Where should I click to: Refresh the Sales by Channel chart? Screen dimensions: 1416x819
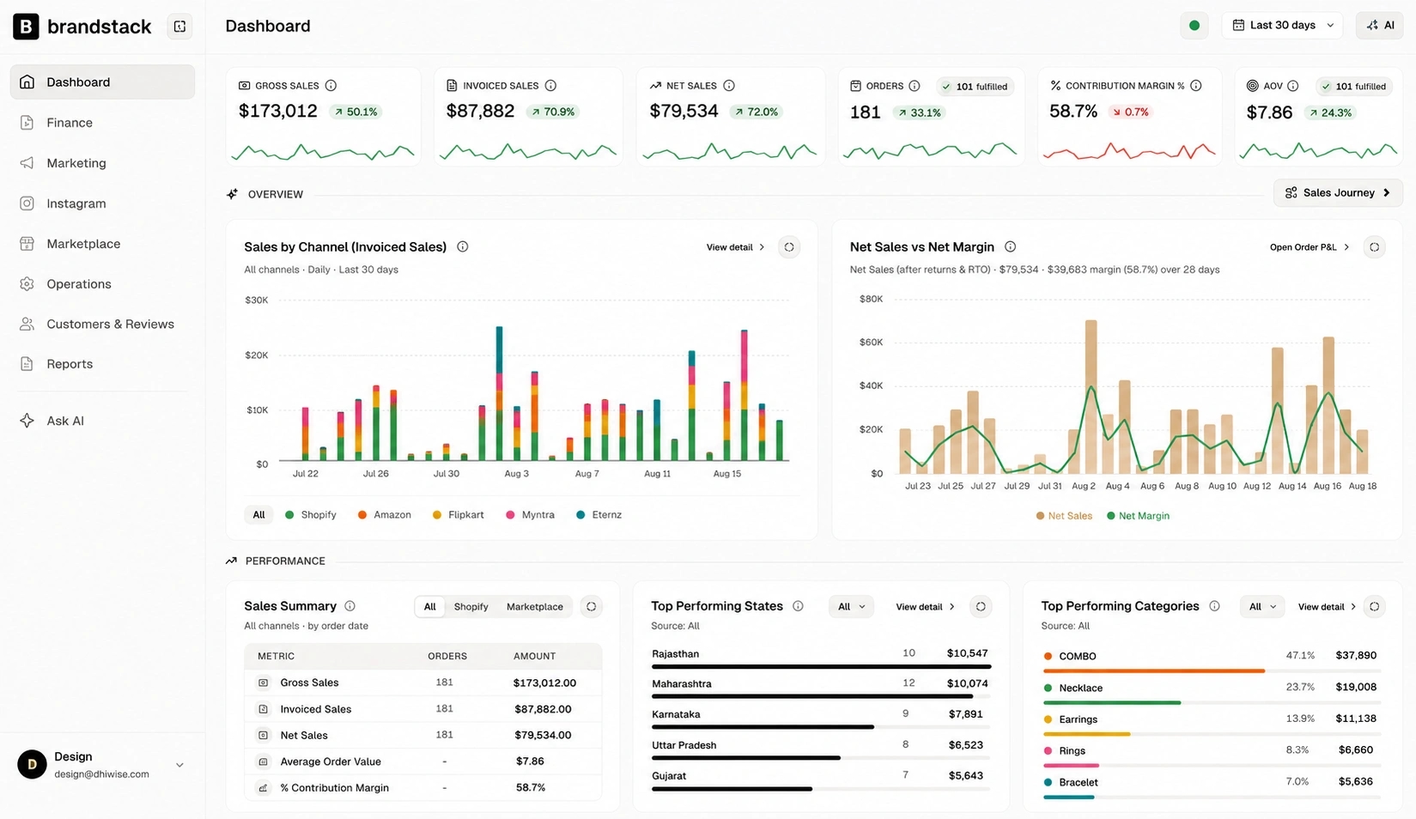[x=789, y=247]
